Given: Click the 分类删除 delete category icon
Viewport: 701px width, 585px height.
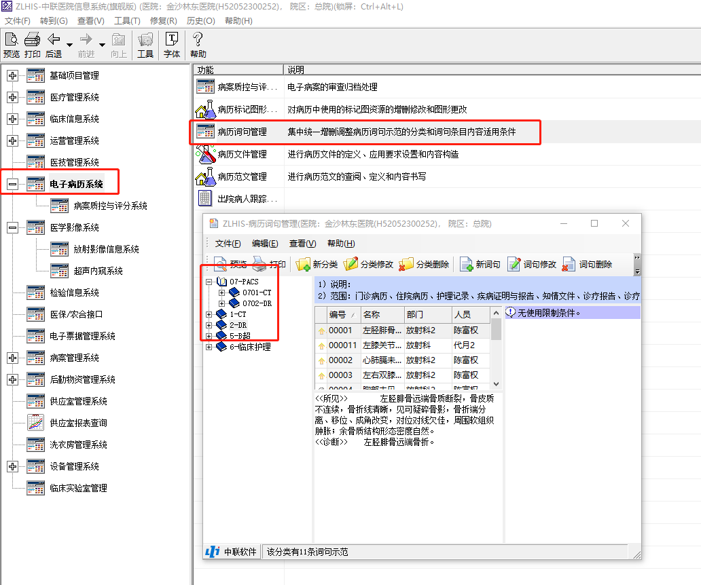Looking at the screenshot, I should point(406,265).
